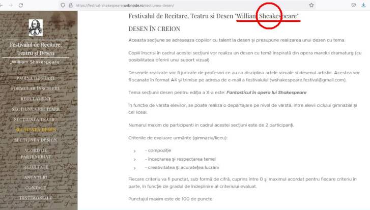Viewport: 370px width, 210px height.
Task: Open the Pocket save icon
Action: pos(354,5)
